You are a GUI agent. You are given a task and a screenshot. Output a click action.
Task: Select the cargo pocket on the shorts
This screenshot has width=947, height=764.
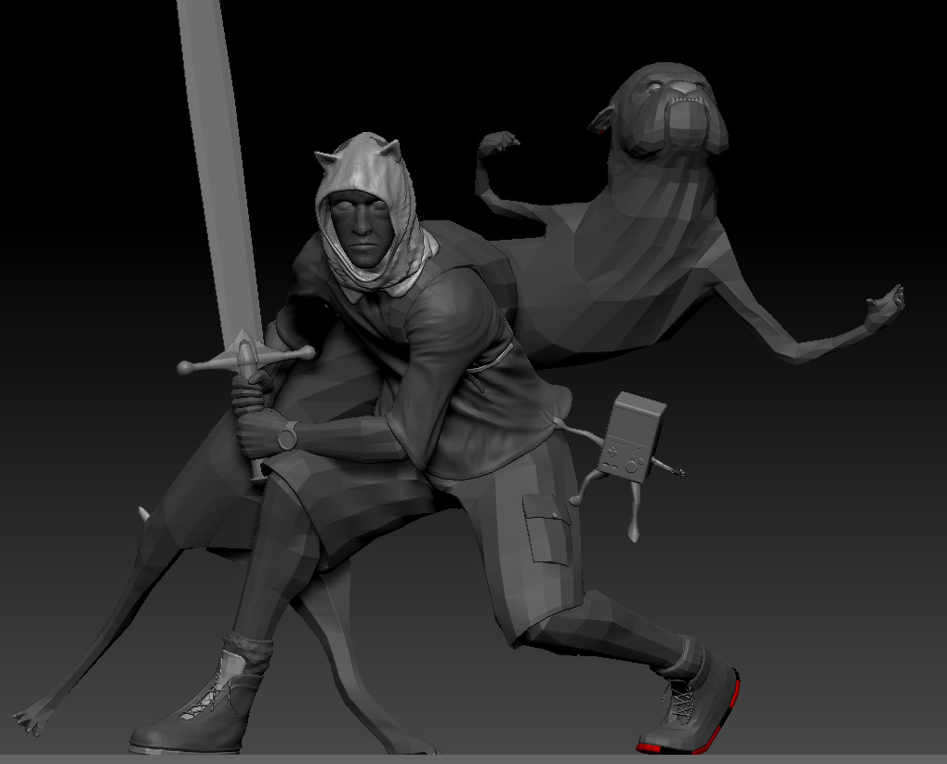coord(546,530)
